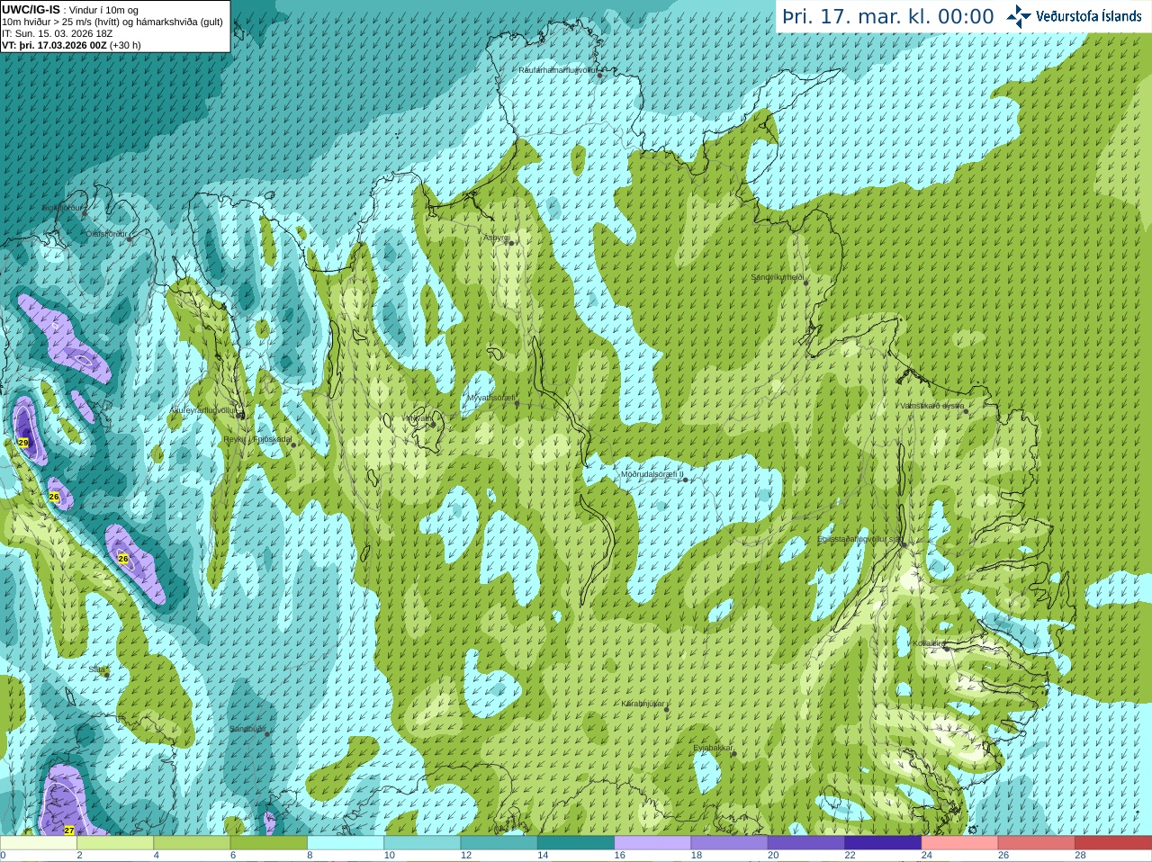Pick the lavender 16–18 m/s legend swatch

652,843
